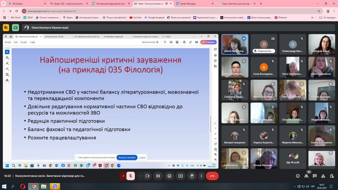Click Acrobat select arrow tool
Image resolution: width=338 pixels, height=190 pixels.
[7, 52]
